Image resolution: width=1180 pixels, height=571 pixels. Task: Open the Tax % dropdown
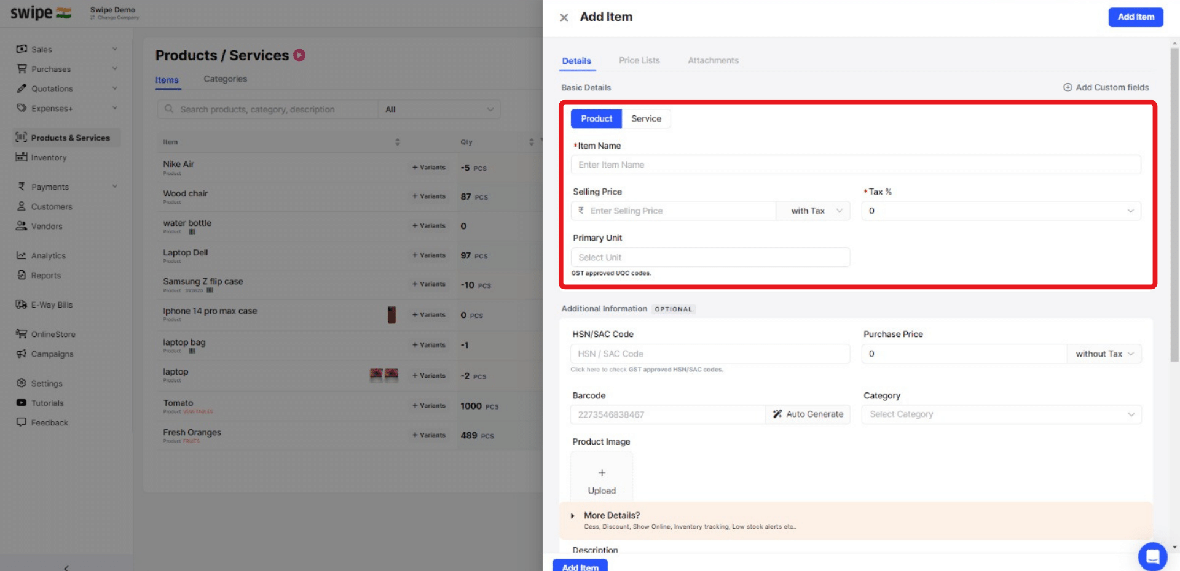click(x=1001, y=211)
